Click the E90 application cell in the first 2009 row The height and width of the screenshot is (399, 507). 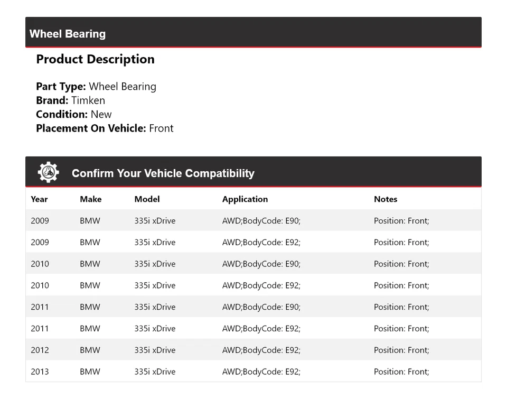pyautogui.click(x=261, y=221)
